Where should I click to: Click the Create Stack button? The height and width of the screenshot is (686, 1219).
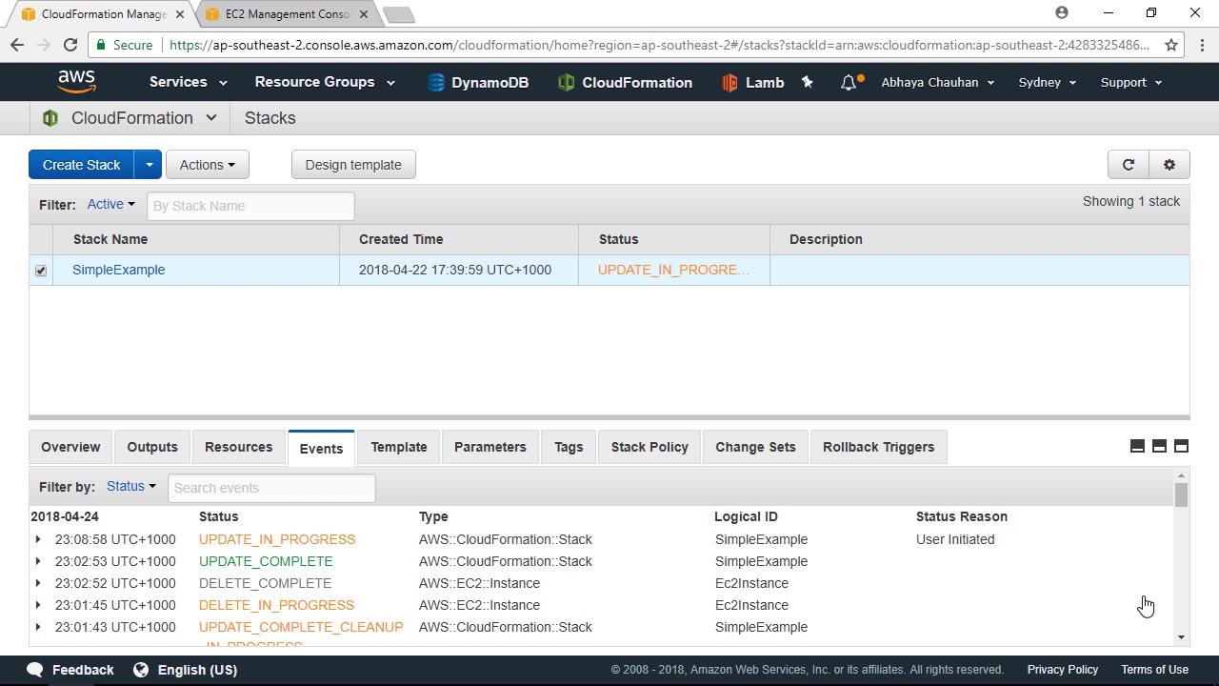point(82,165)
